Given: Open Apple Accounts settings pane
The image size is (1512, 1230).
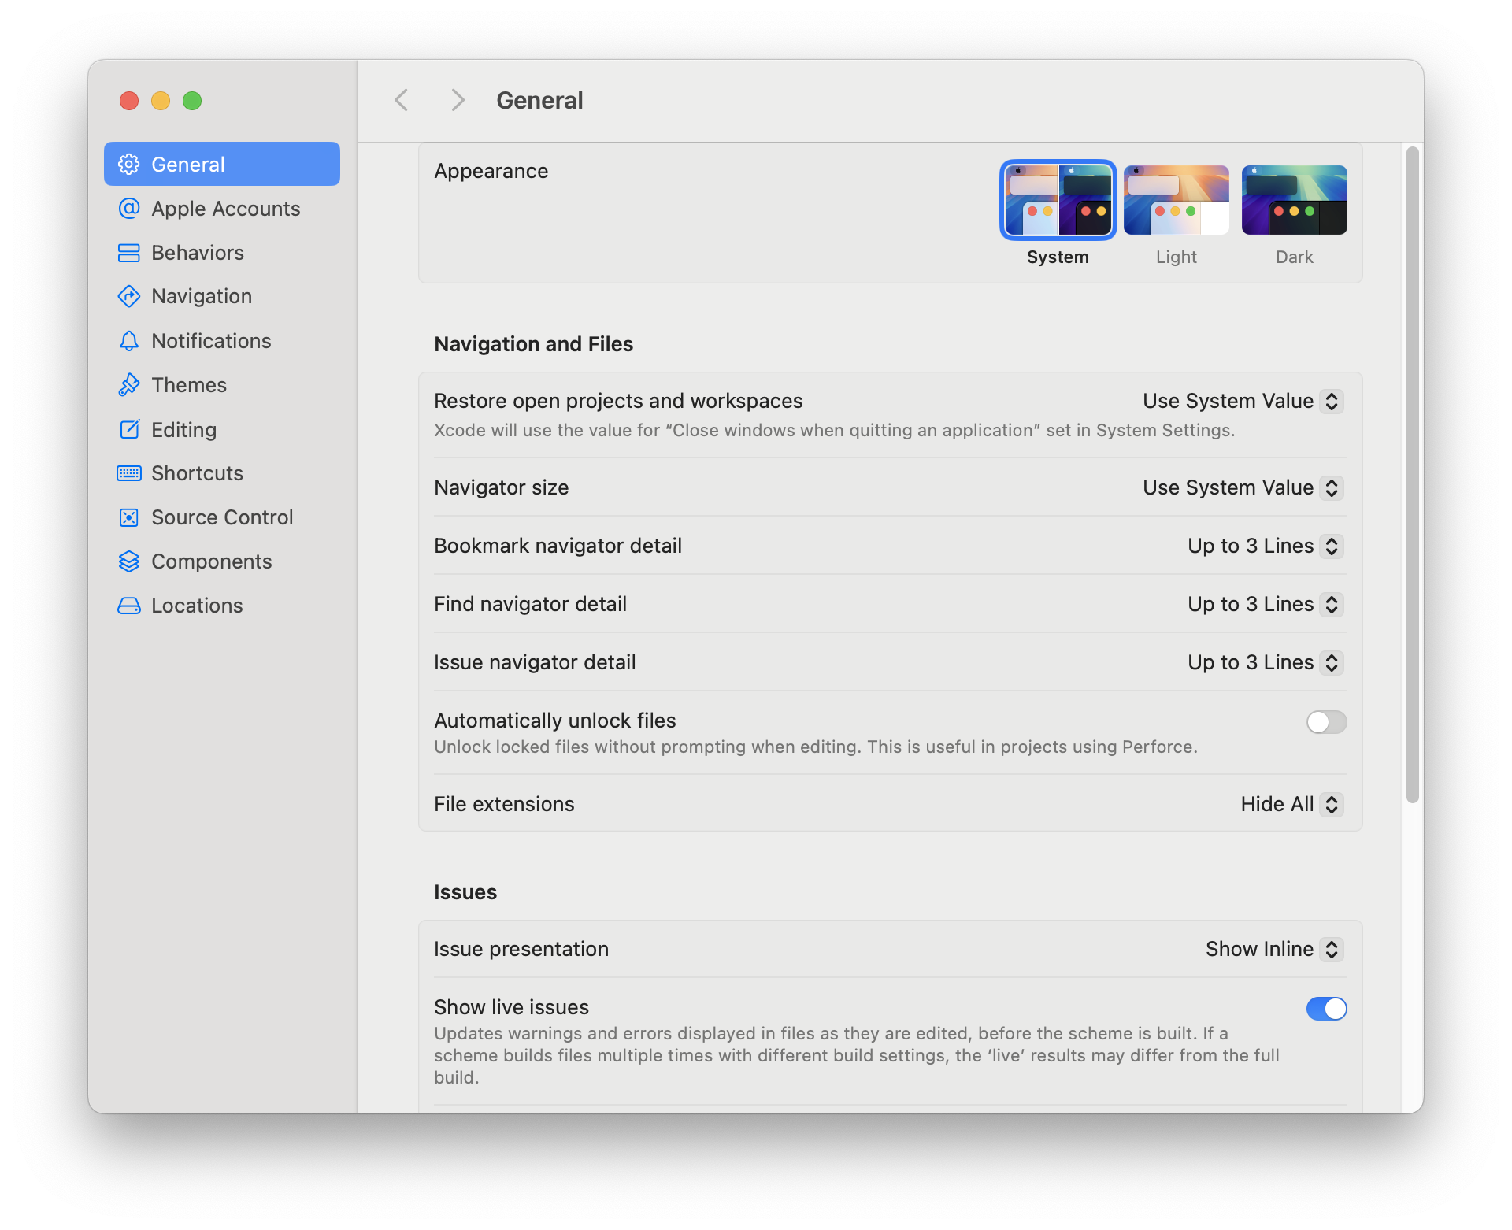Looking at the screenshot, I should [x=225, y=209].
